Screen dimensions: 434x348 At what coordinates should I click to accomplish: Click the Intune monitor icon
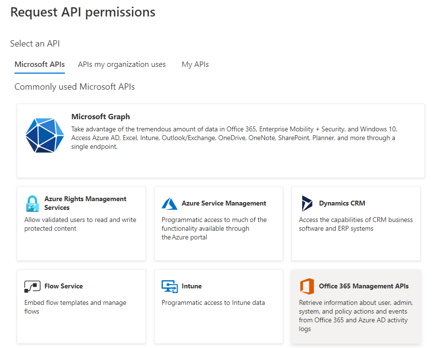(x=170, y=286)
